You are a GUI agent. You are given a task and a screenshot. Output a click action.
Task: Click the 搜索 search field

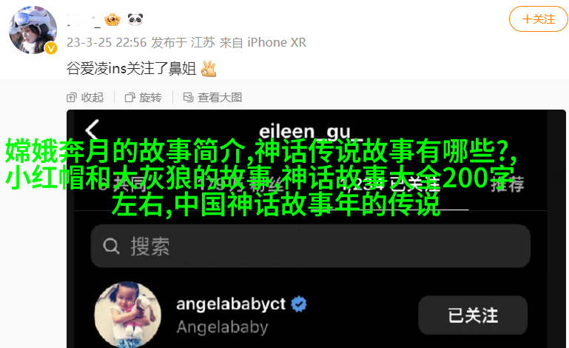[x=311, y=246]
